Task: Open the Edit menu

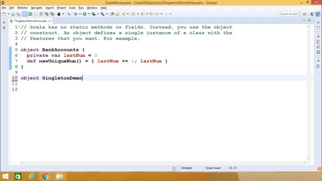Action: (x=12, y=8)
